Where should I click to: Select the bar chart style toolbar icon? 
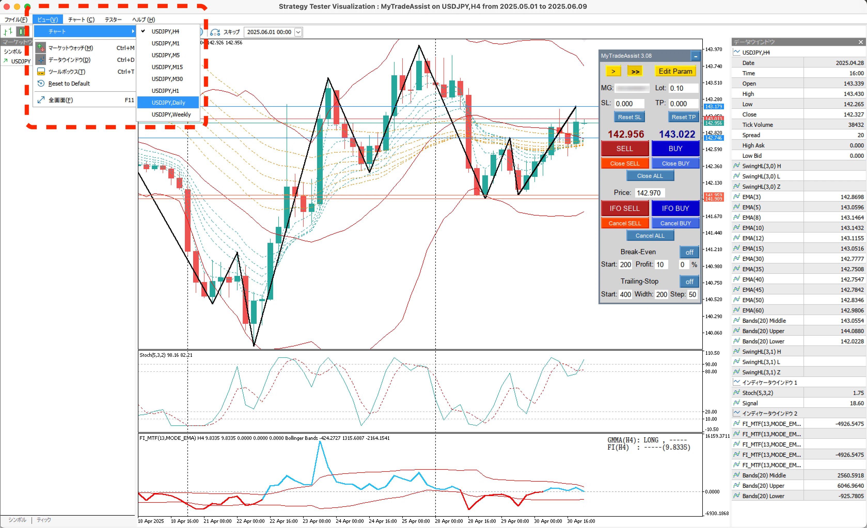pos(8,32)
